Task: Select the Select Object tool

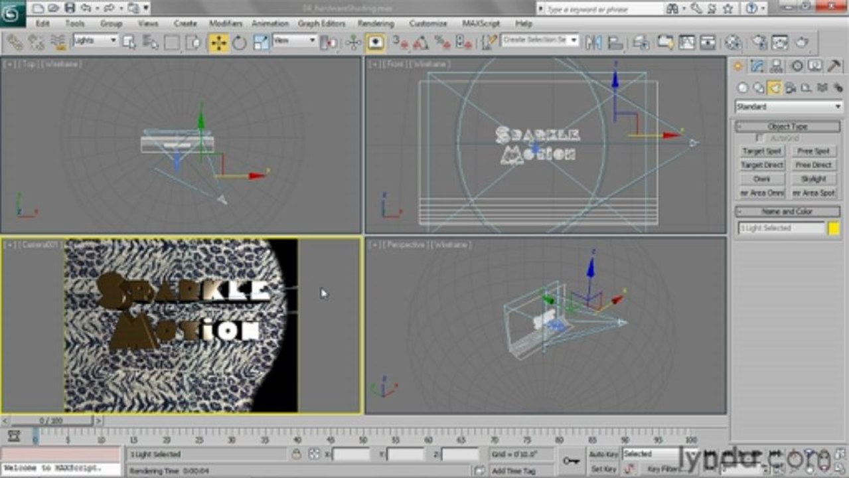Action: (x=129, y=42)
